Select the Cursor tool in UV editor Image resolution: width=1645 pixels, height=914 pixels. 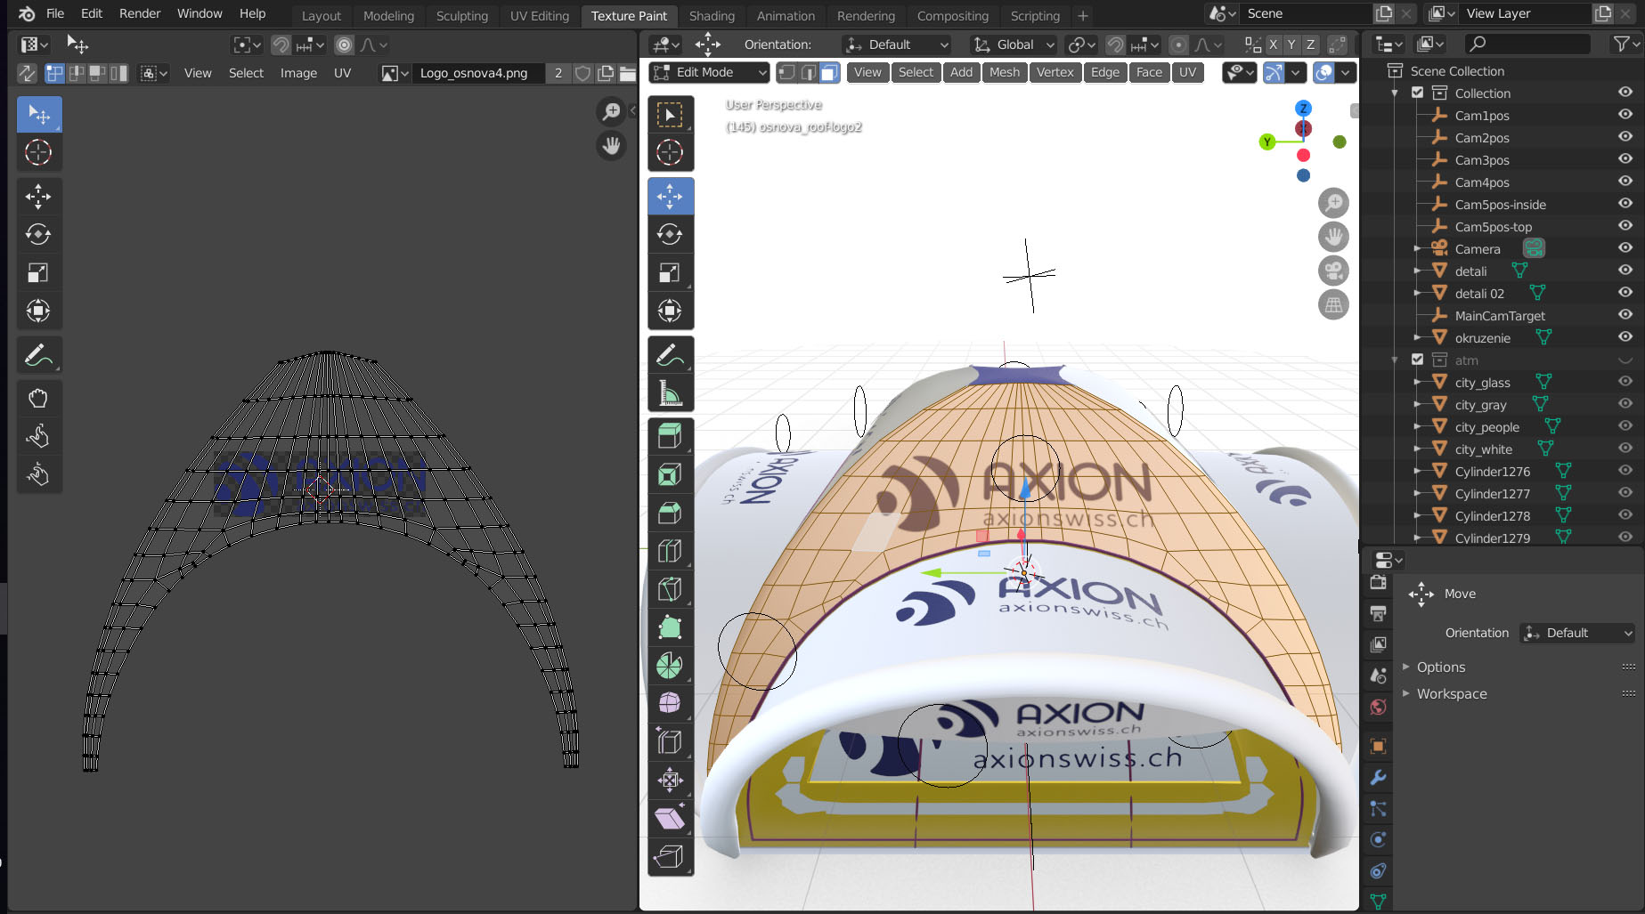(x=38, y=152)
